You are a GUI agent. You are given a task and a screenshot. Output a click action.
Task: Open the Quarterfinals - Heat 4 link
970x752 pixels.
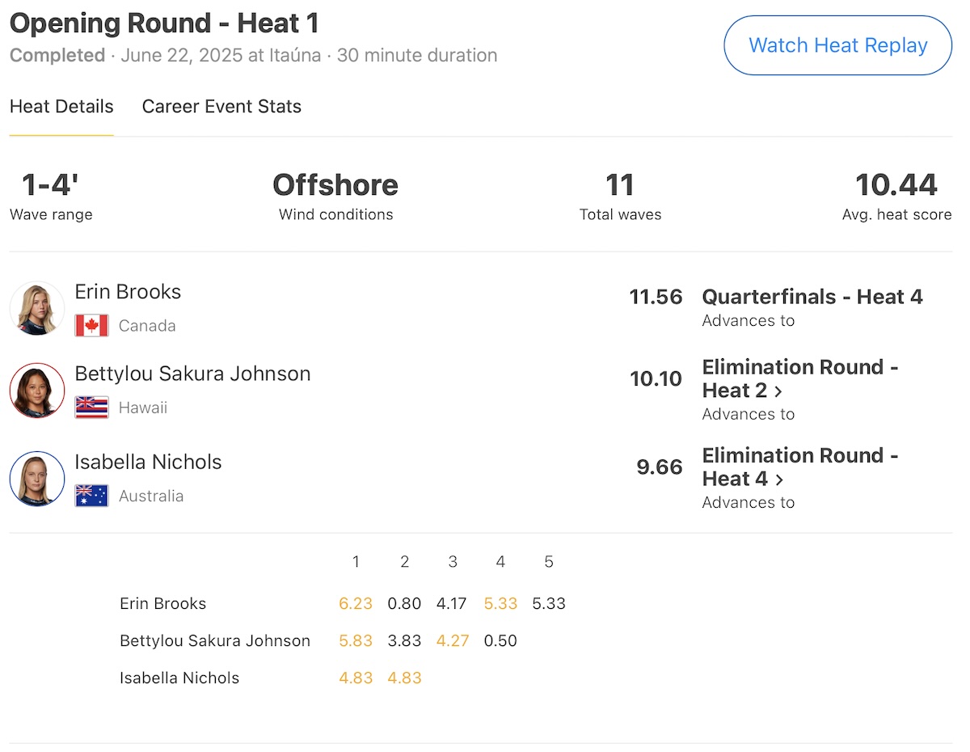point(812,297)
